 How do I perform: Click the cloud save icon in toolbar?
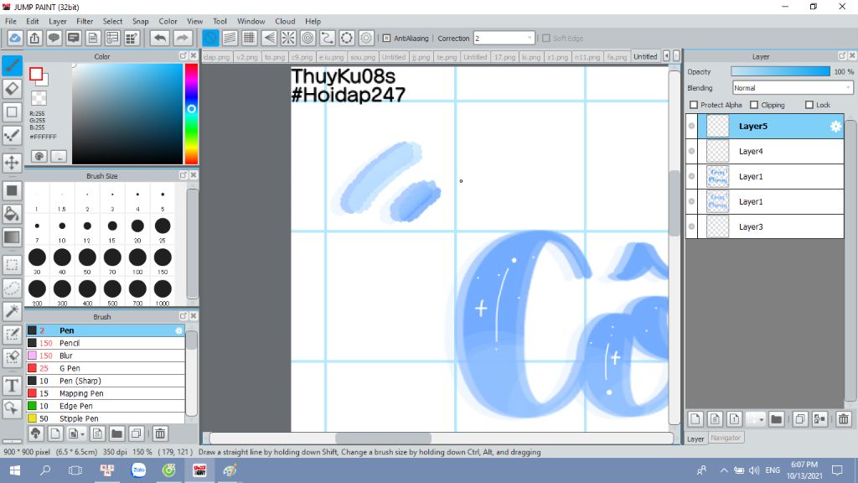click(15, 38)
